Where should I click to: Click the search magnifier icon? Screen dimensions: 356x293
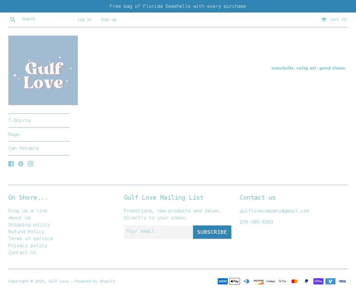coord(13,19)
